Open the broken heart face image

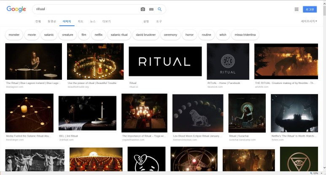pos(147,159)
